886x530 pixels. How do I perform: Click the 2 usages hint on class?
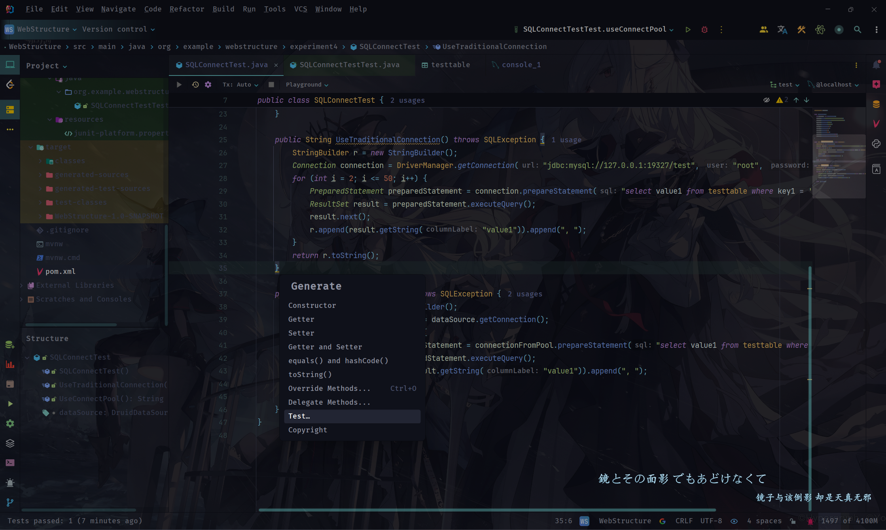(x=407, y=100)
